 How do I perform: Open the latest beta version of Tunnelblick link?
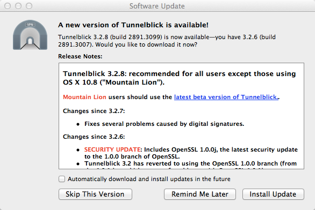(x=226, y=97)
